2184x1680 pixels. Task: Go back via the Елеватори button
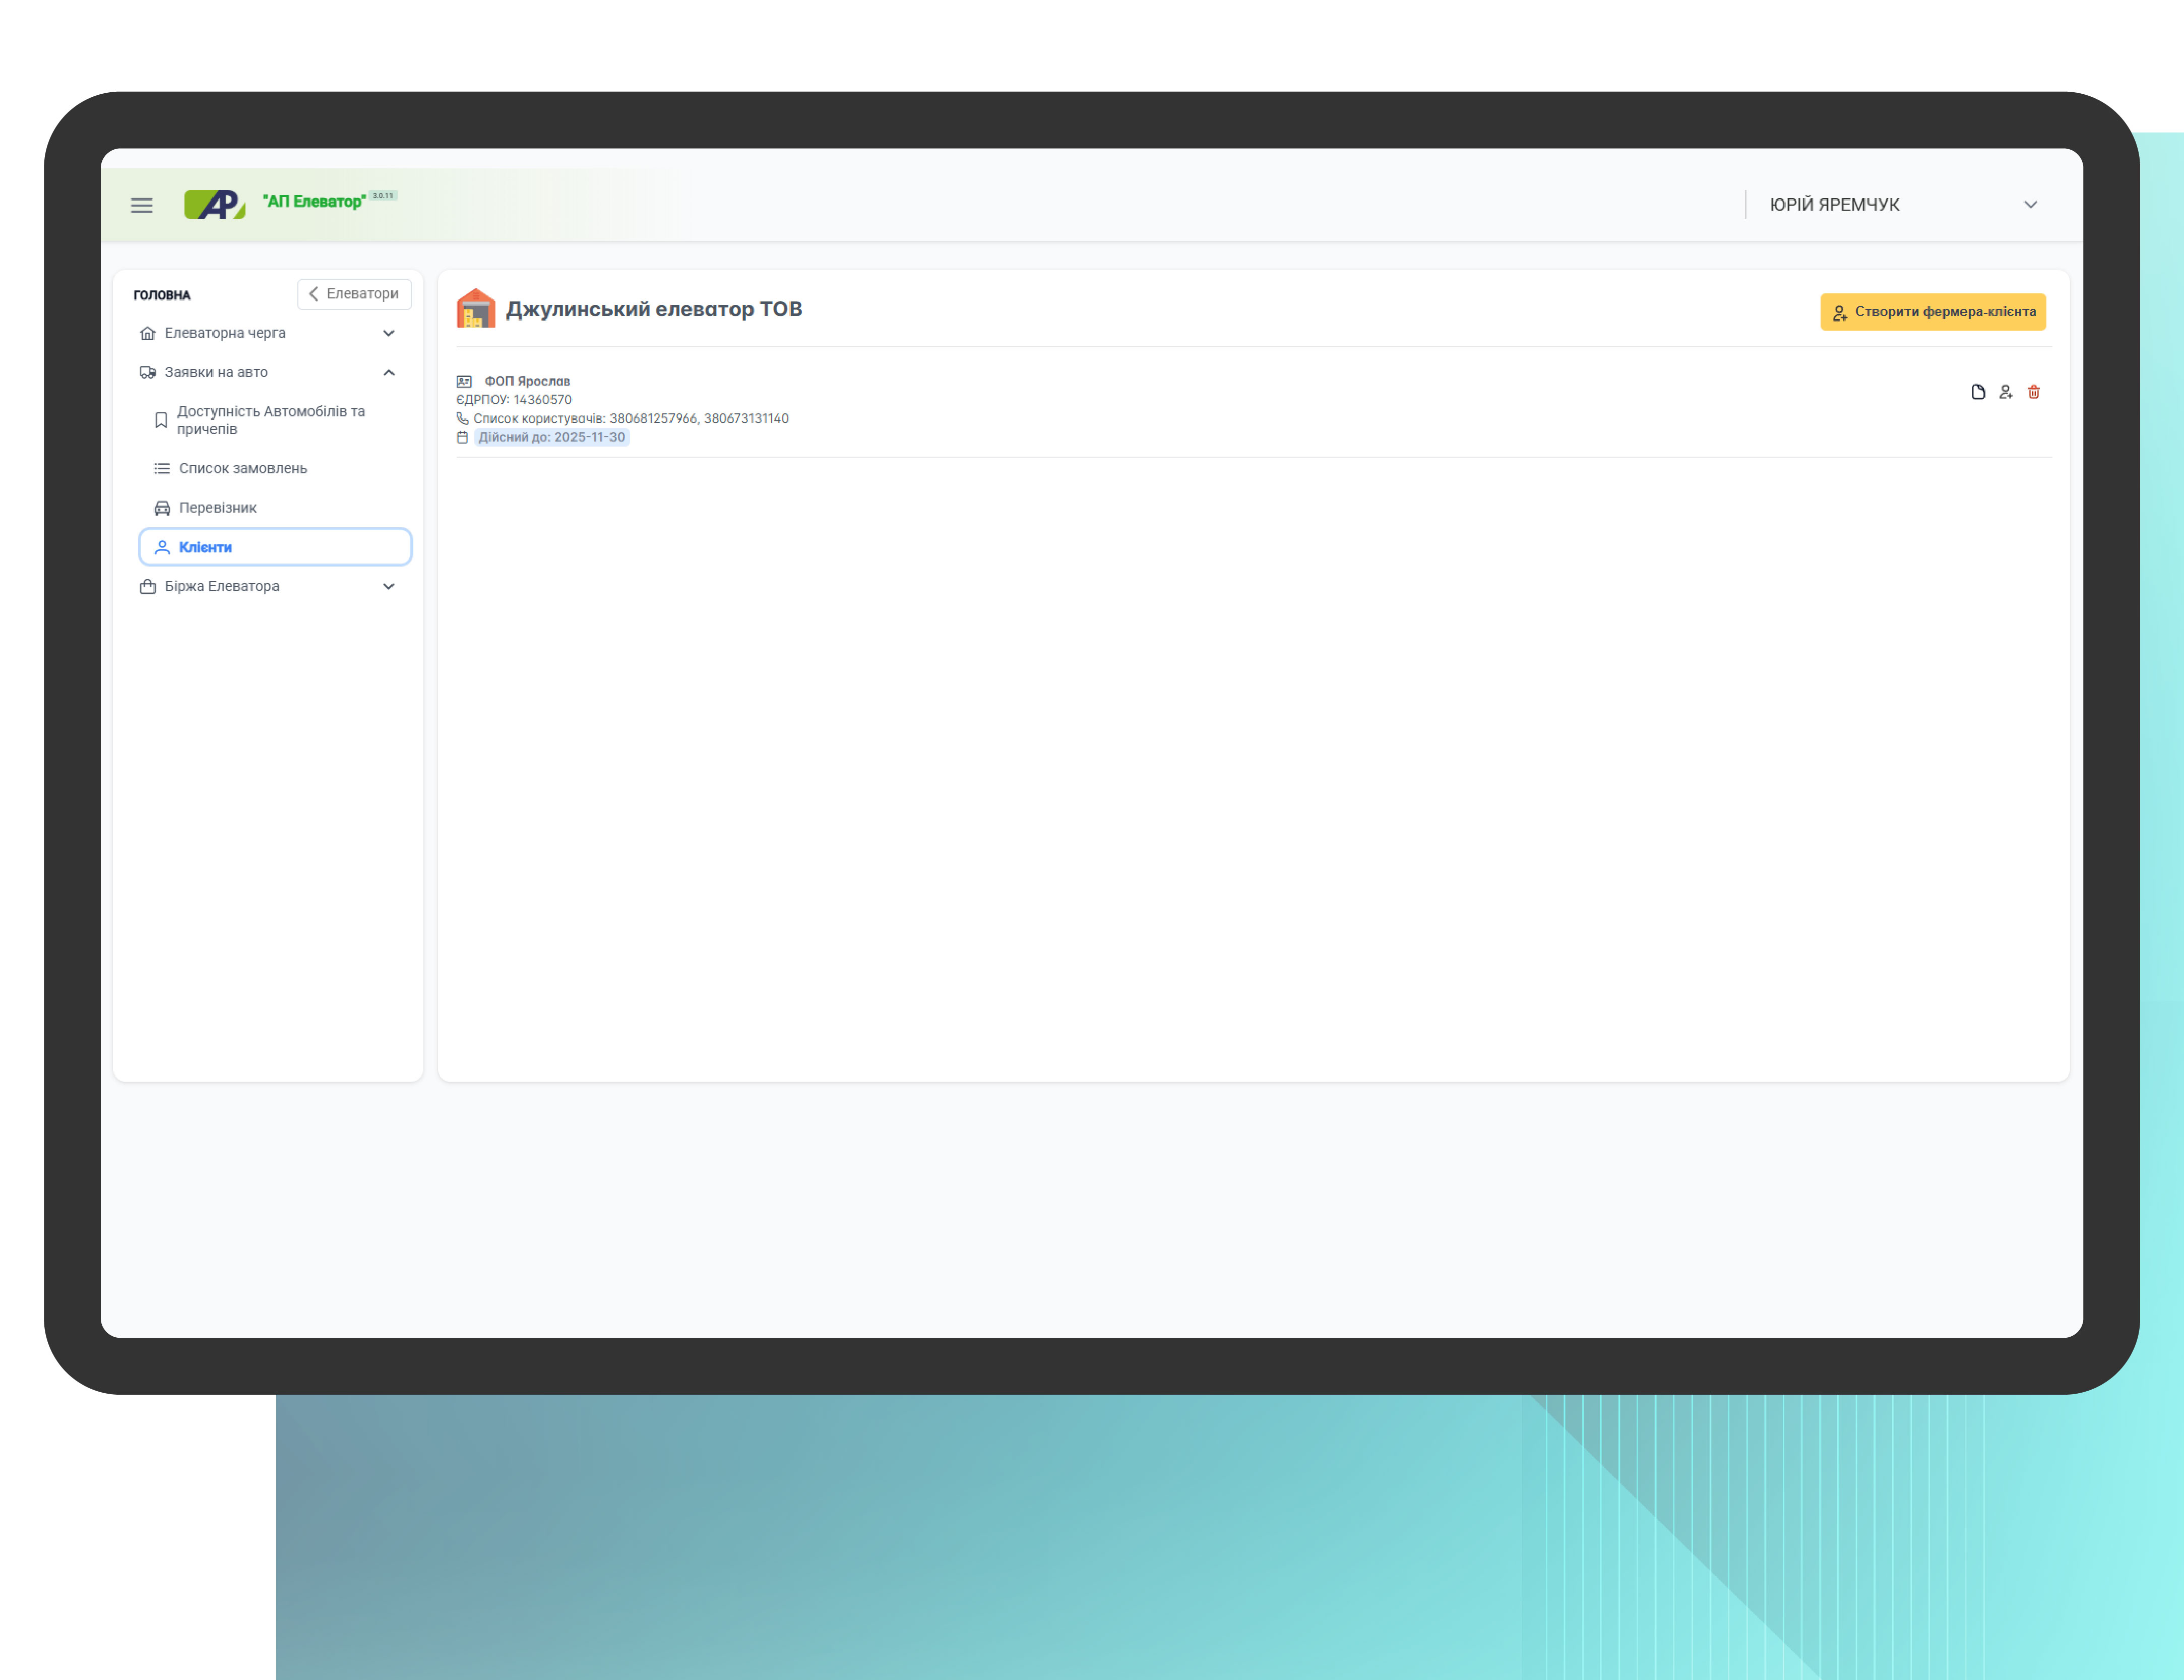(x=354, y=294)
